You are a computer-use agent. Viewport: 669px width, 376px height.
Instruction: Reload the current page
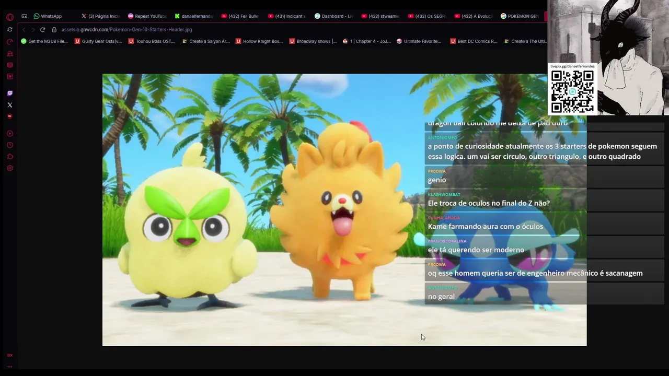42,30
